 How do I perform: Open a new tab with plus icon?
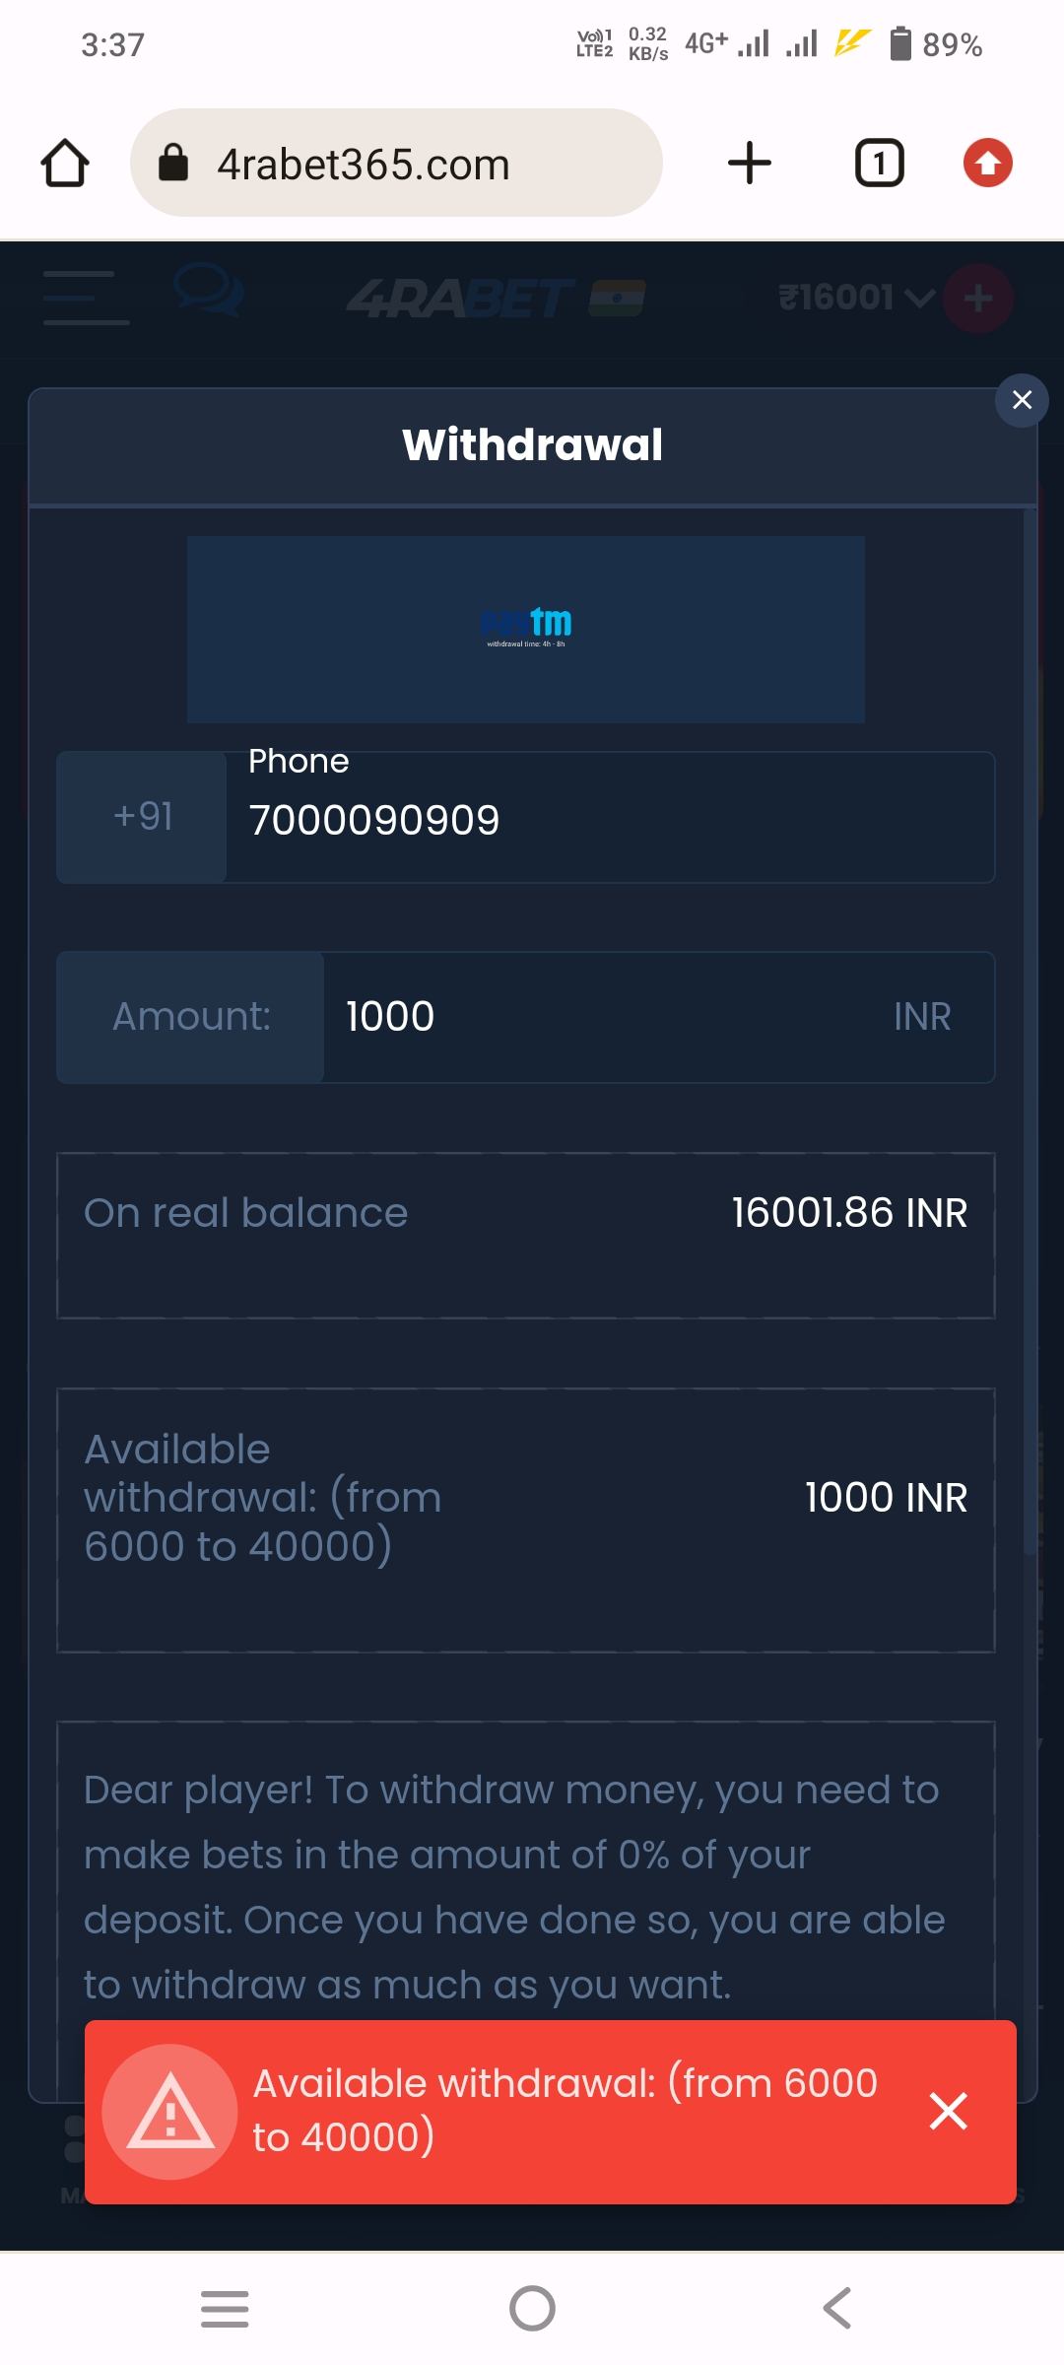750,163
